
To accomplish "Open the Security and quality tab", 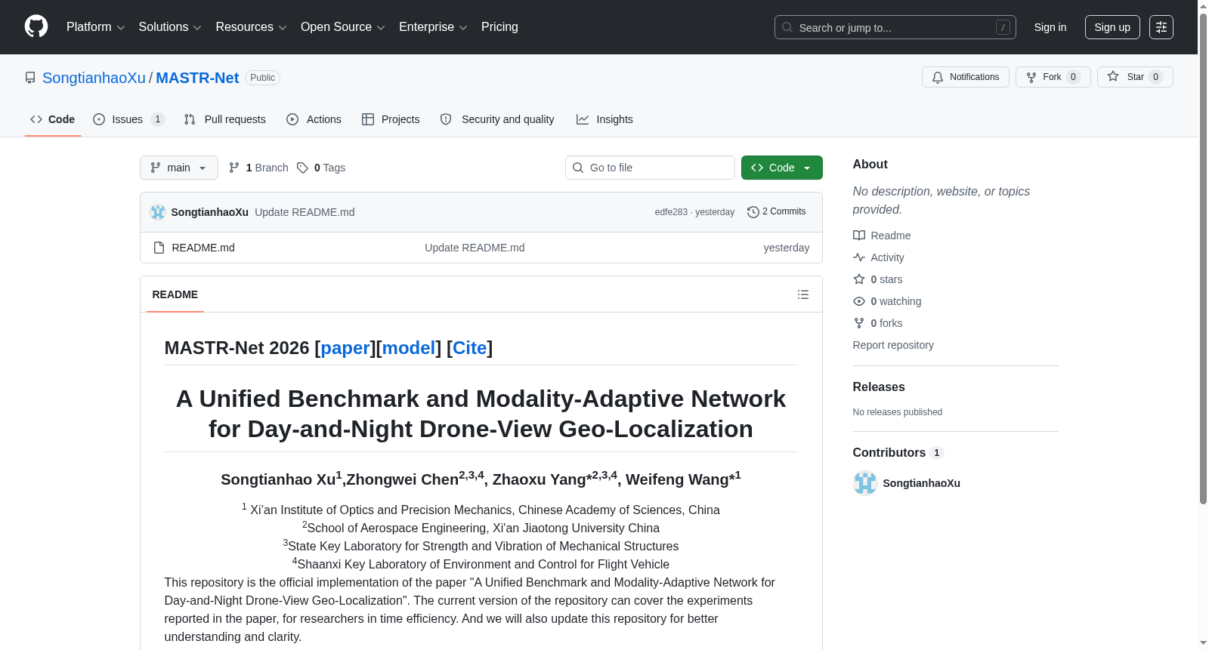I will [497, 119].
